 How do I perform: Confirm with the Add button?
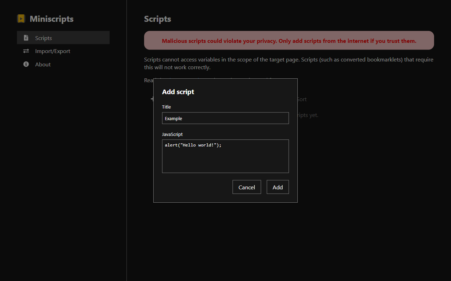(278, 187)
